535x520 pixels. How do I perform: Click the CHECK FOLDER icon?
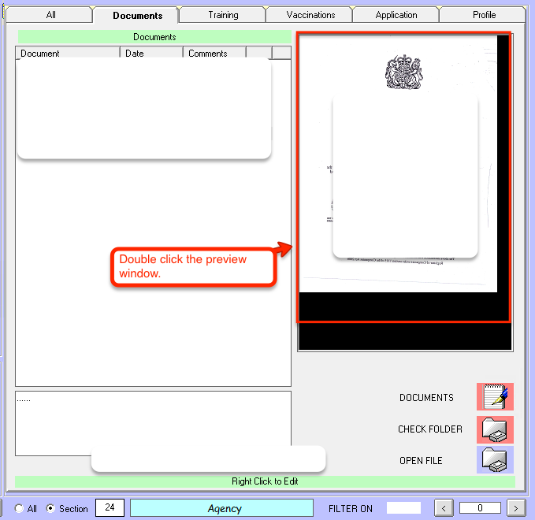[x=495, y=429]
